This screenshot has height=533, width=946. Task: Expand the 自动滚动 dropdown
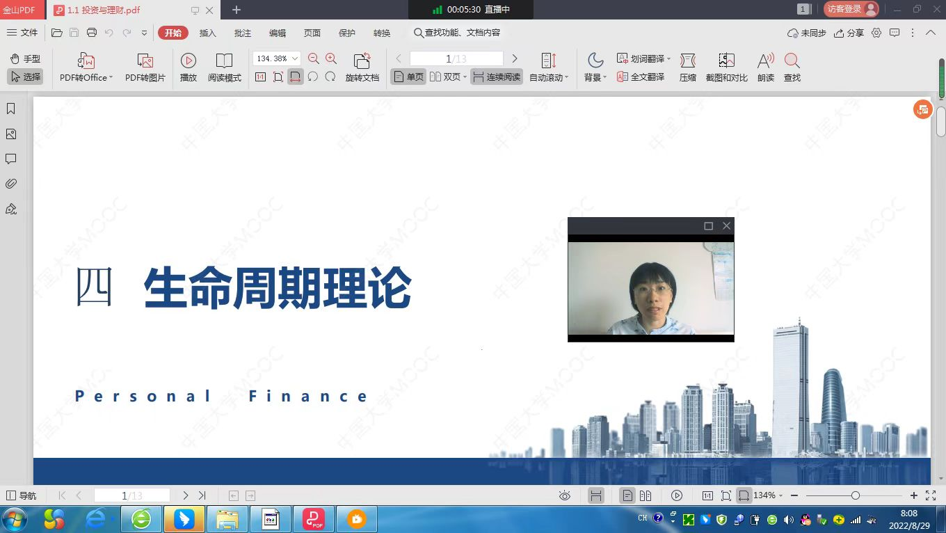(566, 78)
